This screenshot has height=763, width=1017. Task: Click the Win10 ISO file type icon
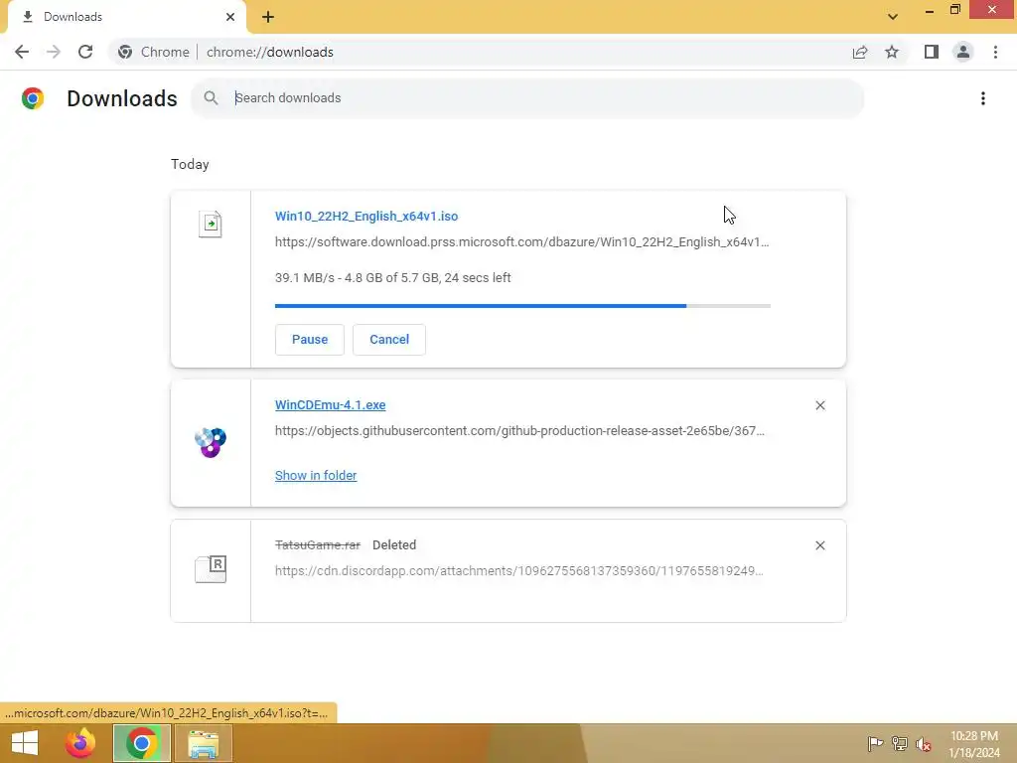(x=211, y=225)
